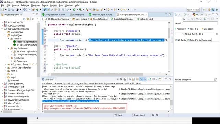Click the New file toolbar icon

(x=3, y=10)
